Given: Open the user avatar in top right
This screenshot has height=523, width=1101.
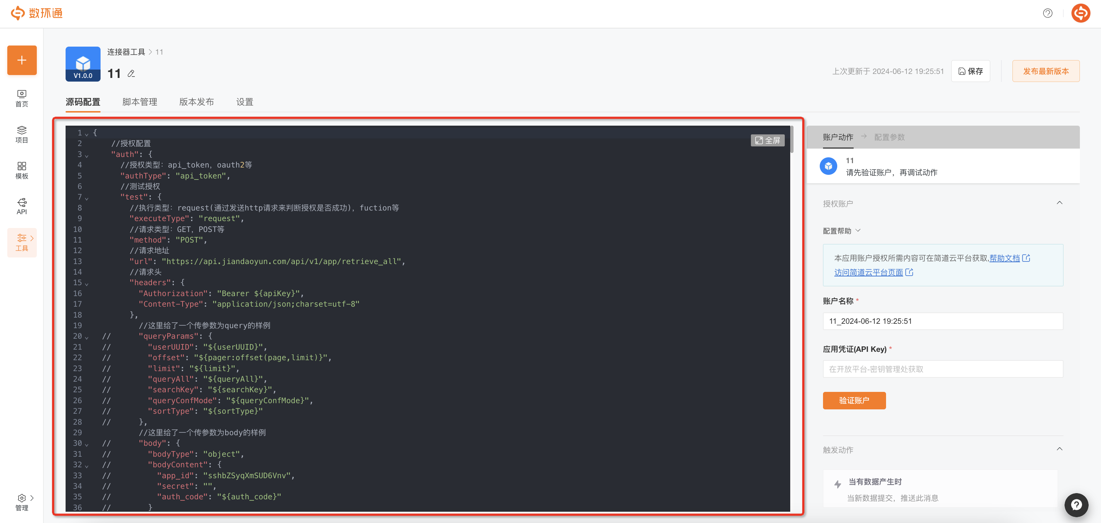Looking at the screenshot, I should [1081, 13].
